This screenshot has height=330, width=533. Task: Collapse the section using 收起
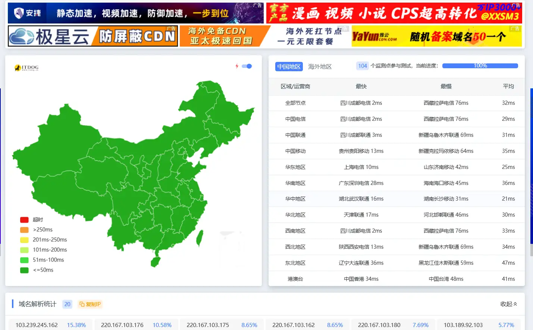(508, 304)
